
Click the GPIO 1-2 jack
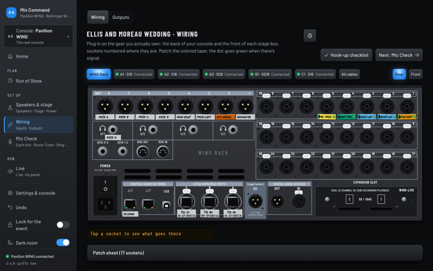pyautogui.click(x=122, y=151)
